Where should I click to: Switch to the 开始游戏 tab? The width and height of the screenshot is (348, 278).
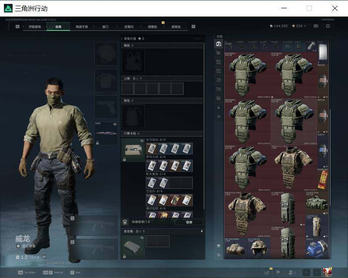coord(35,27)
